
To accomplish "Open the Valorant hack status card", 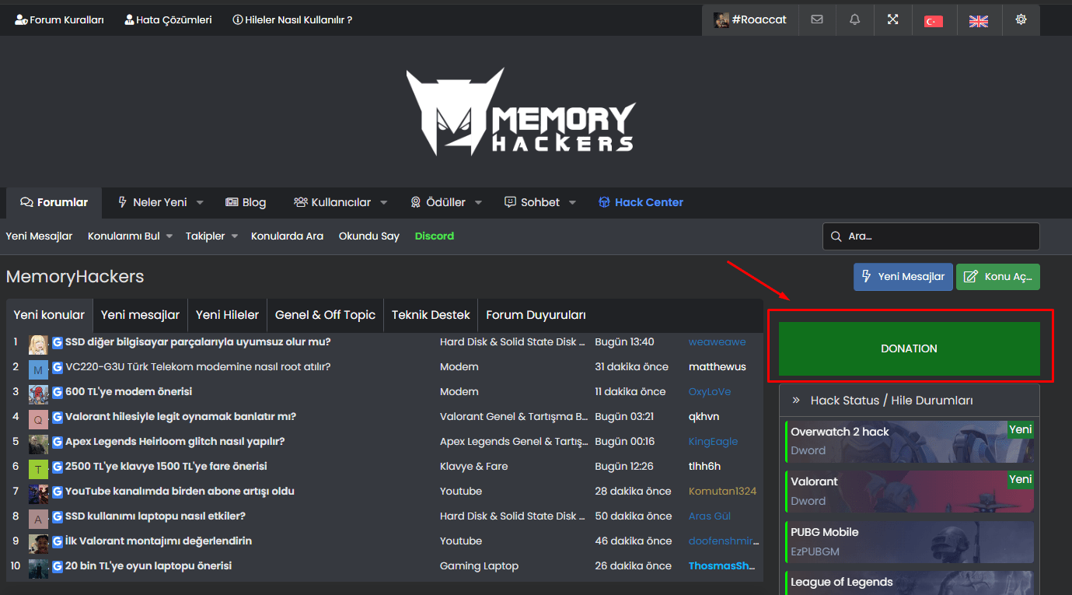I will point(910,492).
